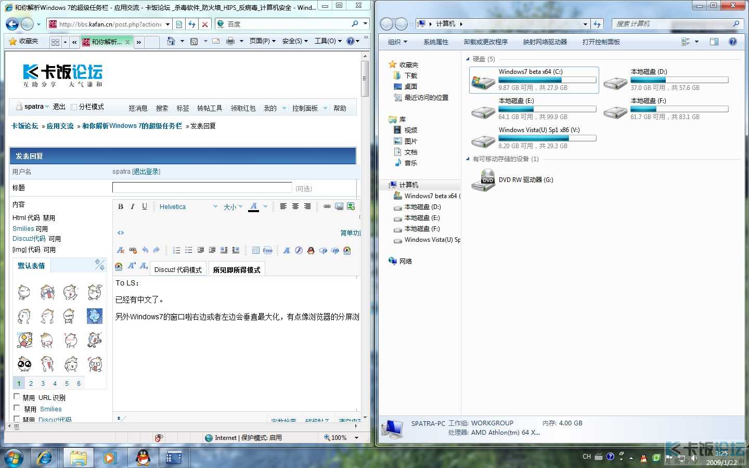Viewport: 749px width, 468px height.
Task: Select the Windows7 beta x64 (C:) drive
Action: (x=534, y=80)
